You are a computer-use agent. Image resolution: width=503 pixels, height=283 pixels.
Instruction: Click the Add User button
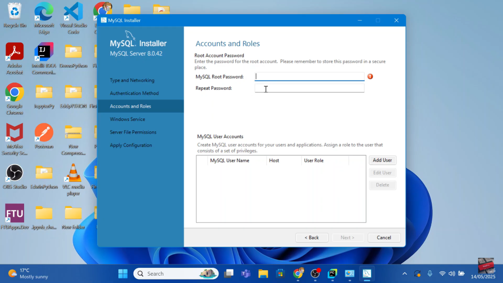(382, 160)
